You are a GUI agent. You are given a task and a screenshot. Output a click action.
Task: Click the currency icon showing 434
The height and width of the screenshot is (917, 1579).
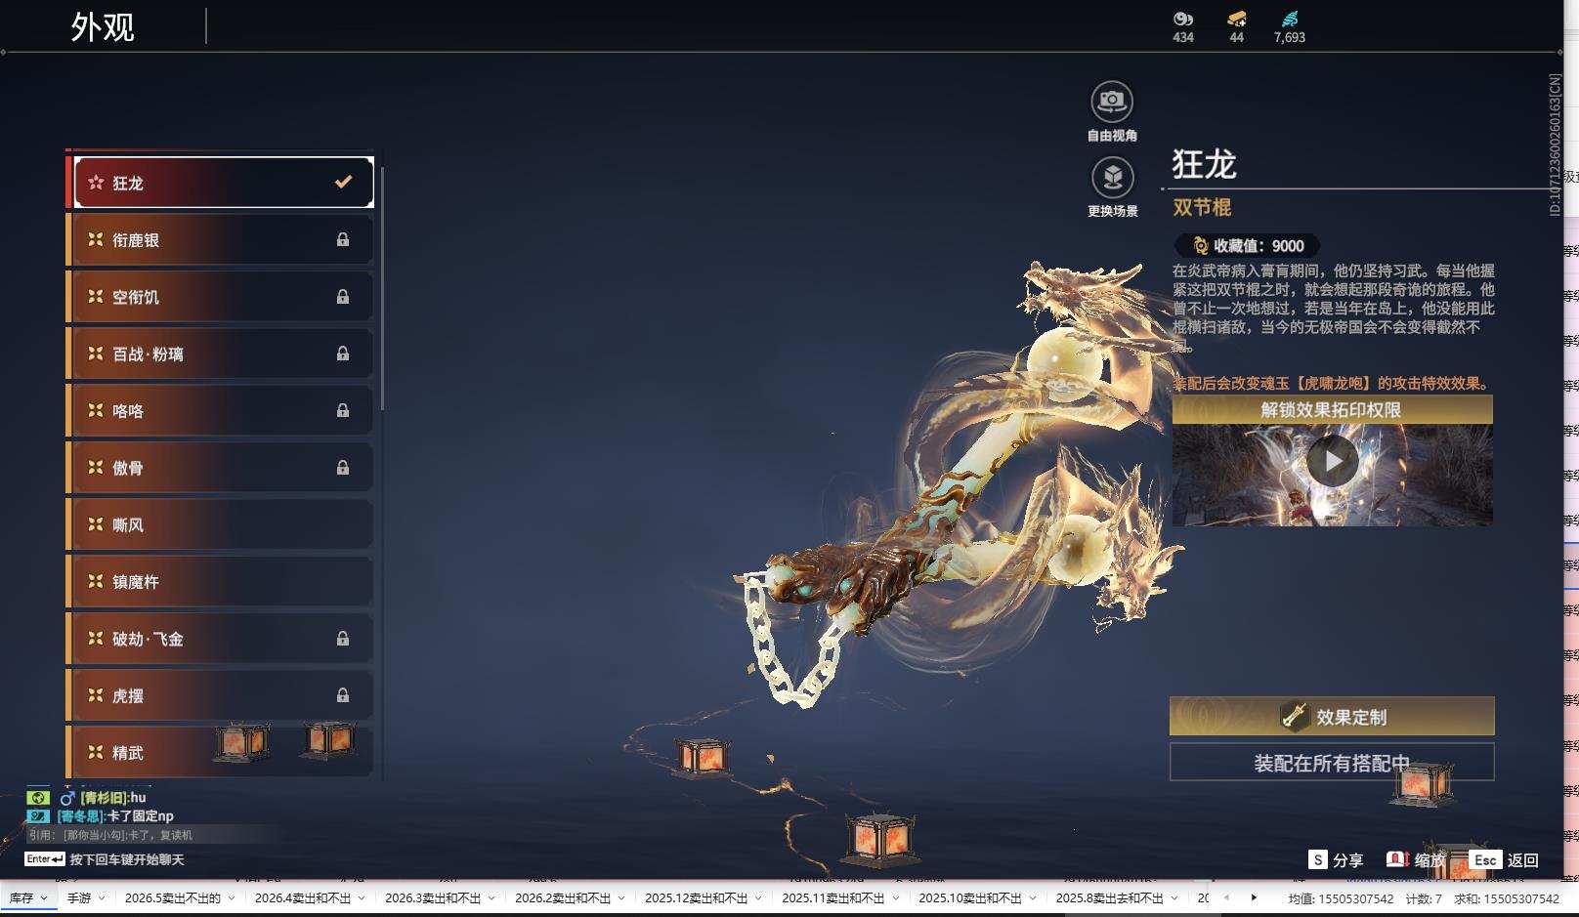click(1183, 19)
